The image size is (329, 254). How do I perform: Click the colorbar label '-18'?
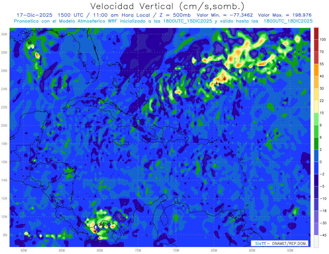(x=323, y=211)
